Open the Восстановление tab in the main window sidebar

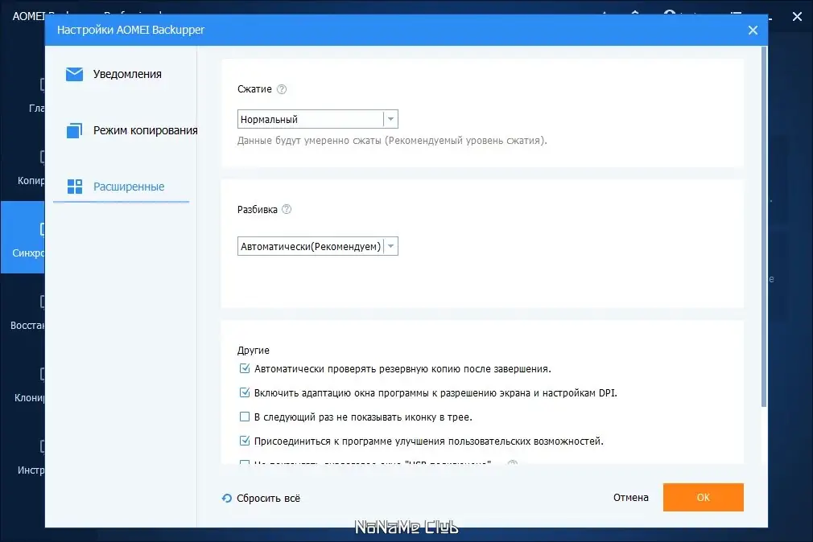23,310
